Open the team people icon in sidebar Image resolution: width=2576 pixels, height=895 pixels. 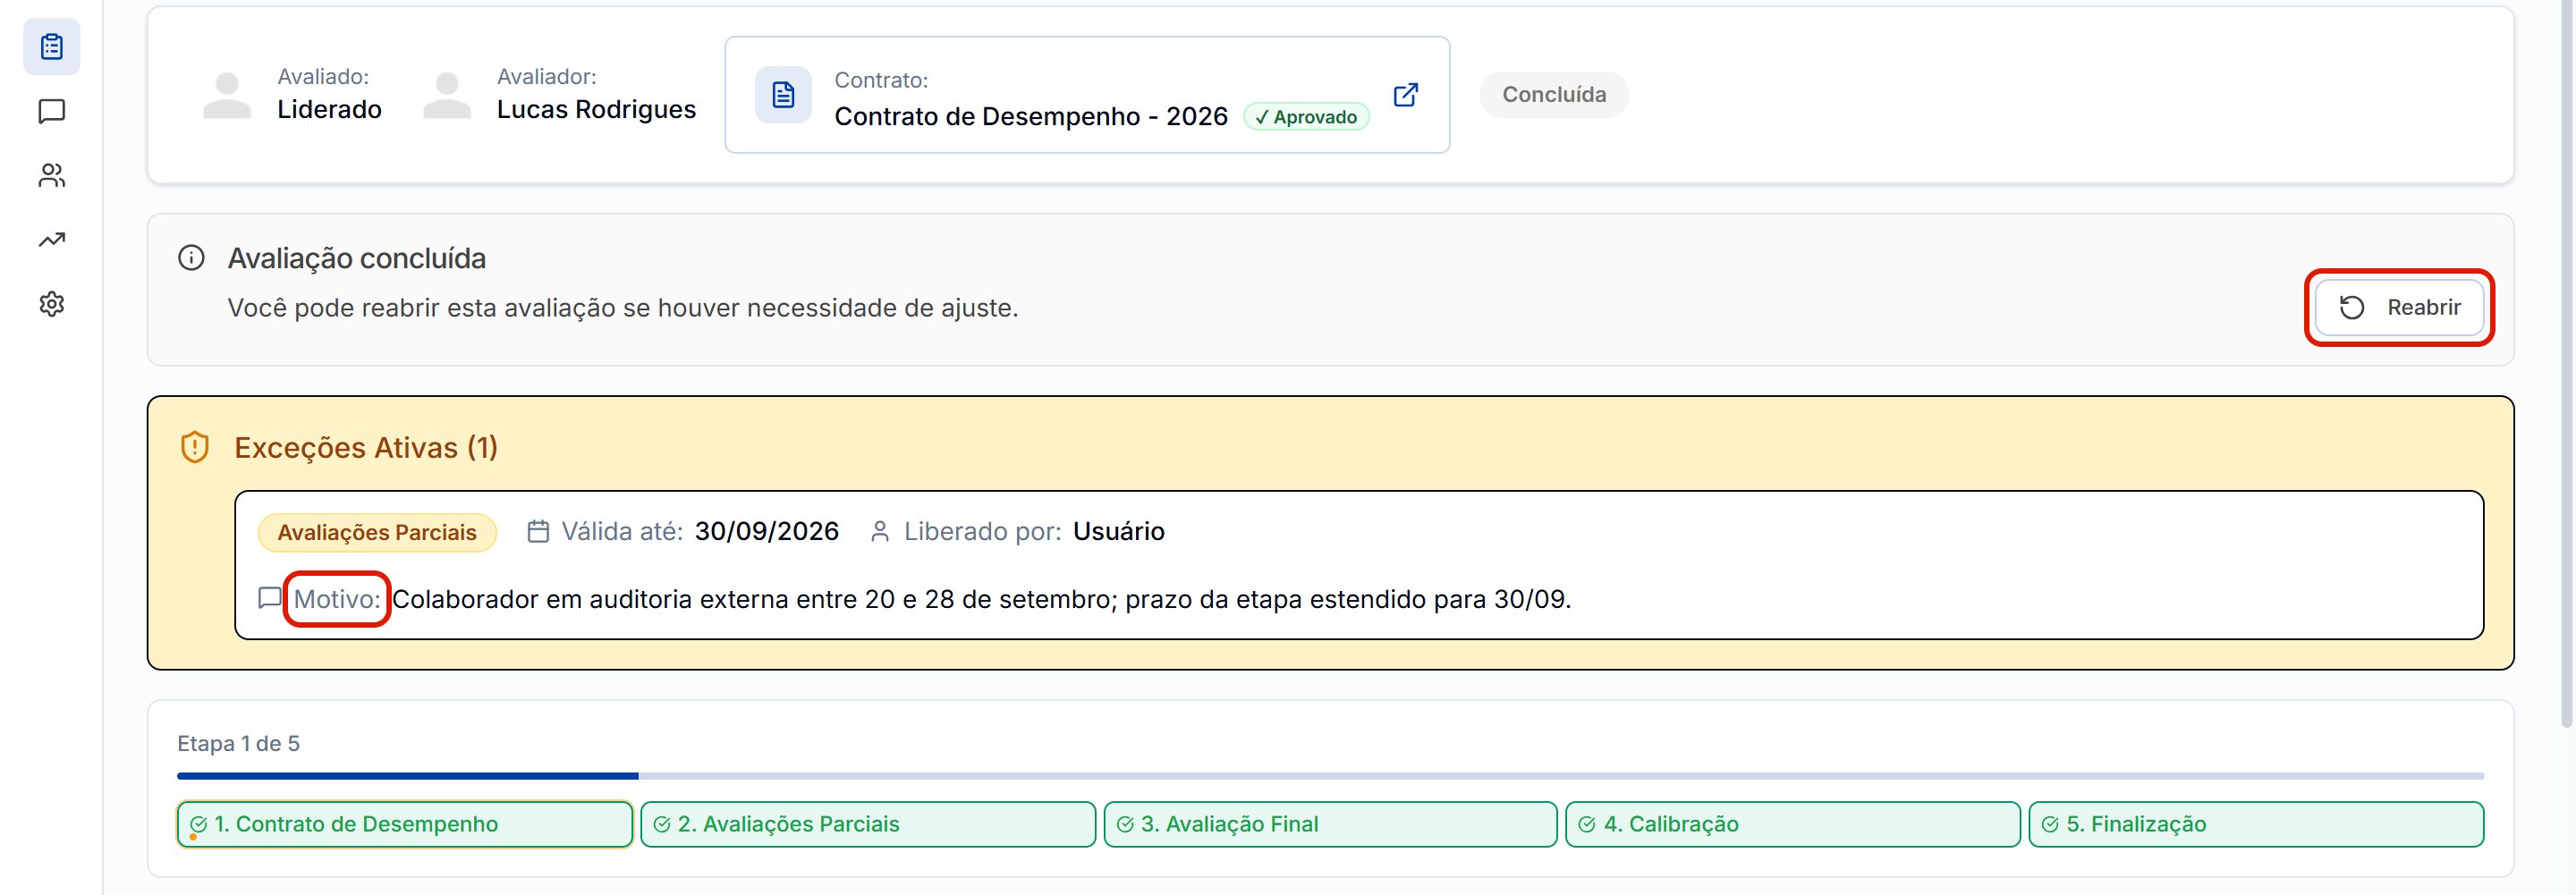[51, 175]
